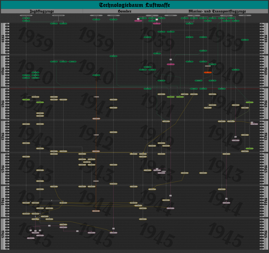Select the orange-outlined node in the 1944 band
269x253 pixels.
pos(96,211)
